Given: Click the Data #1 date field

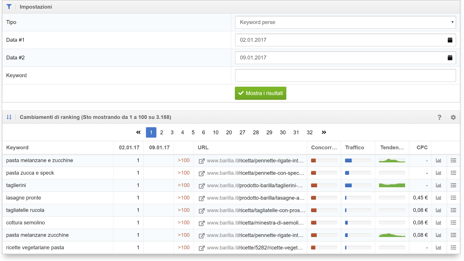Looking at the screenshot, I should [x=345, y=40].
